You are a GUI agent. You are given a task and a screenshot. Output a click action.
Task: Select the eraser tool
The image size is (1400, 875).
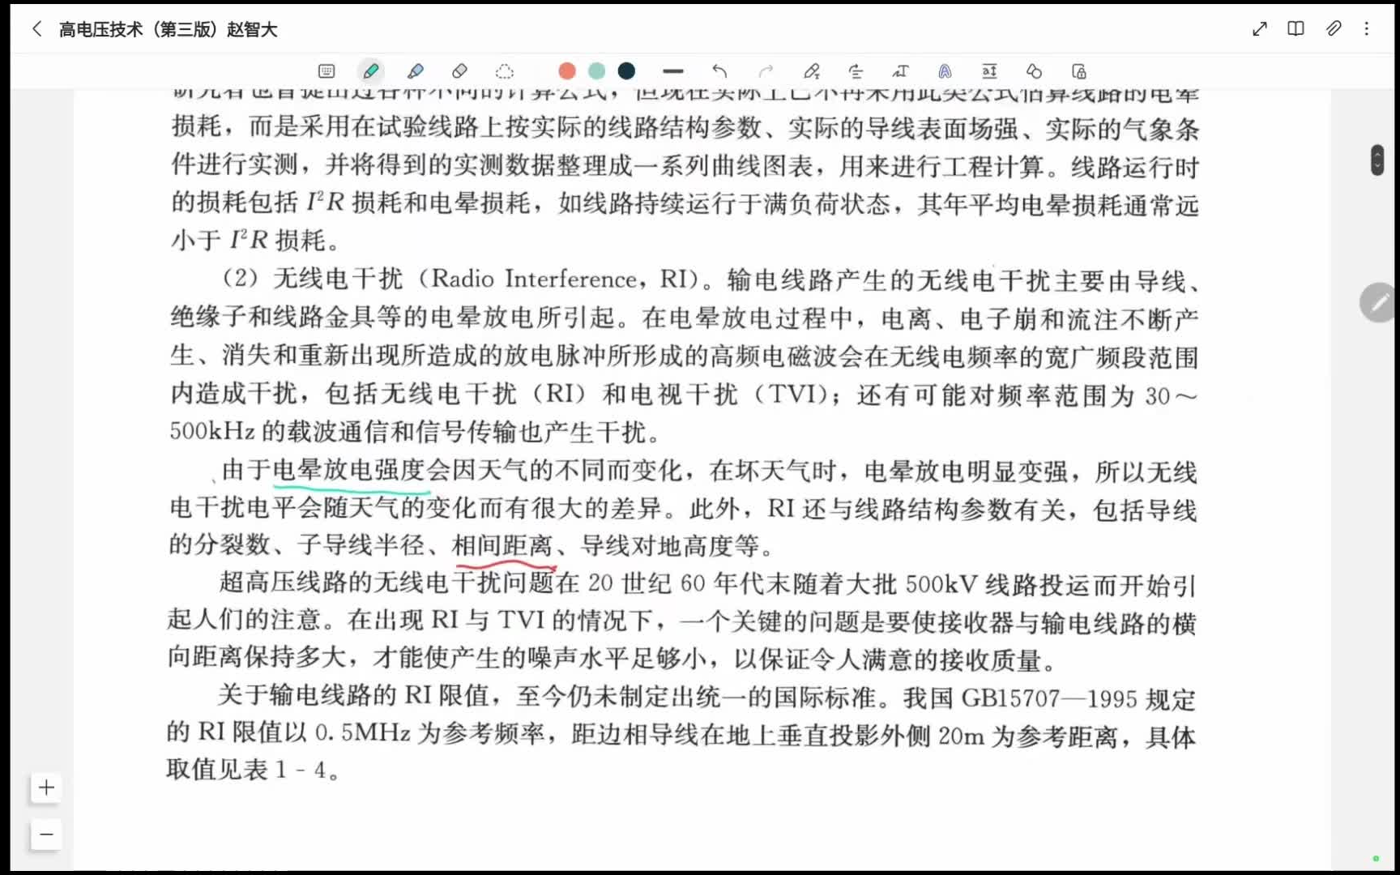(x=459, y=71)
